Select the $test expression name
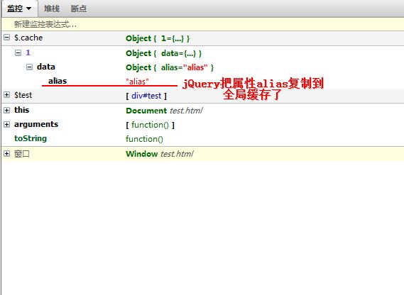This screenshot has height=295, width=404. click(23, 95)
